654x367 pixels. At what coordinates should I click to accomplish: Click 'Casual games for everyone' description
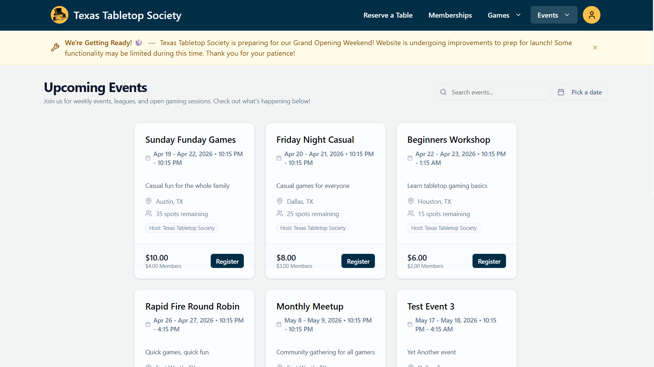click(313, 186)
